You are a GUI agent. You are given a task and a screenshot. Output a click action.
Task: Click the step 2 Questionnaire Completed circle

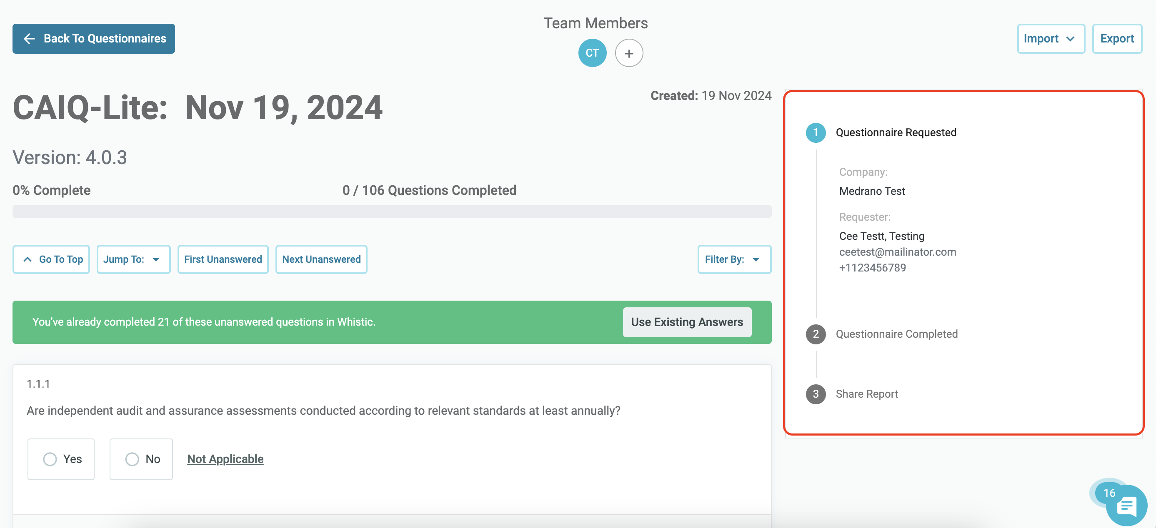(x=816, y=334)
